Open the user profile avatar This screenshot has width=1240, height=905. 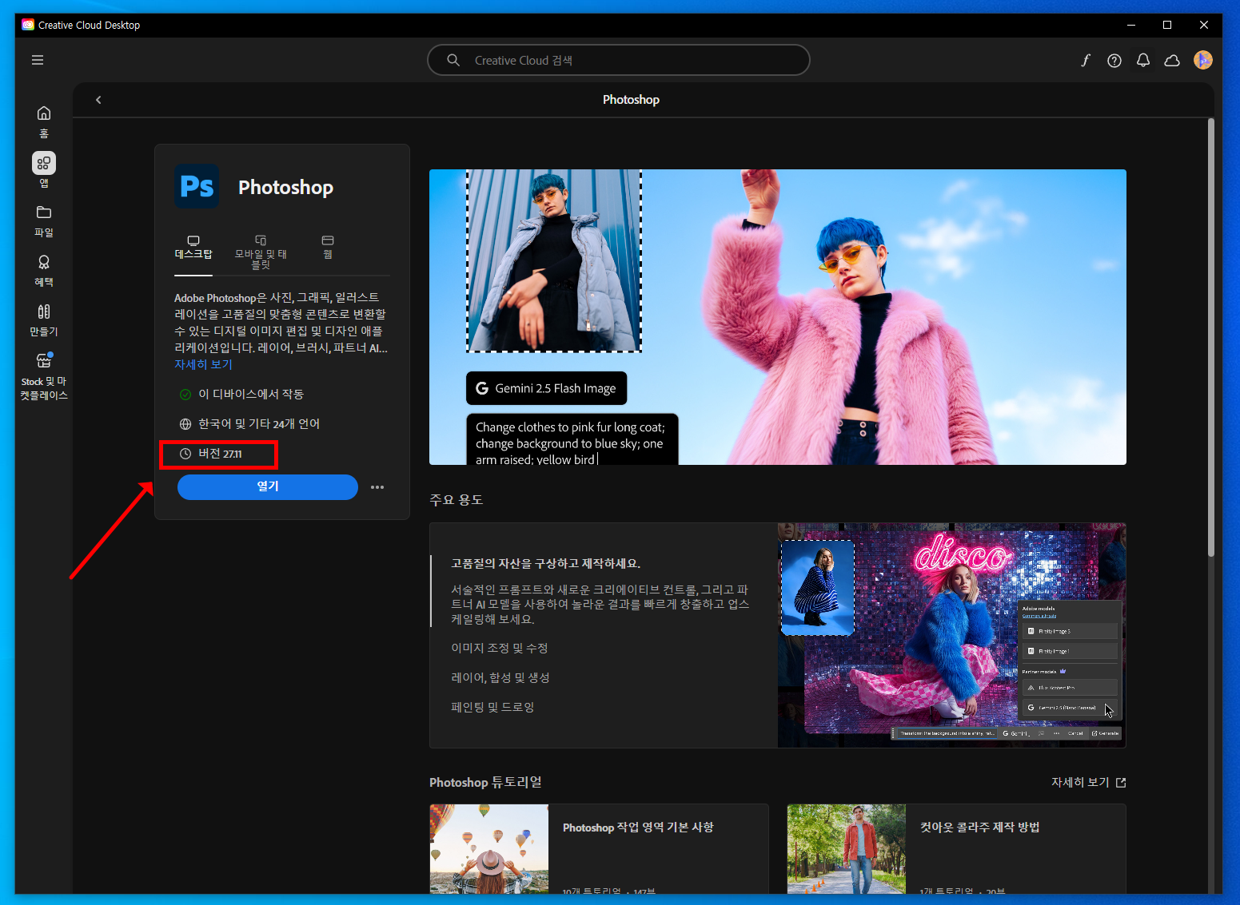(1203, 60)
